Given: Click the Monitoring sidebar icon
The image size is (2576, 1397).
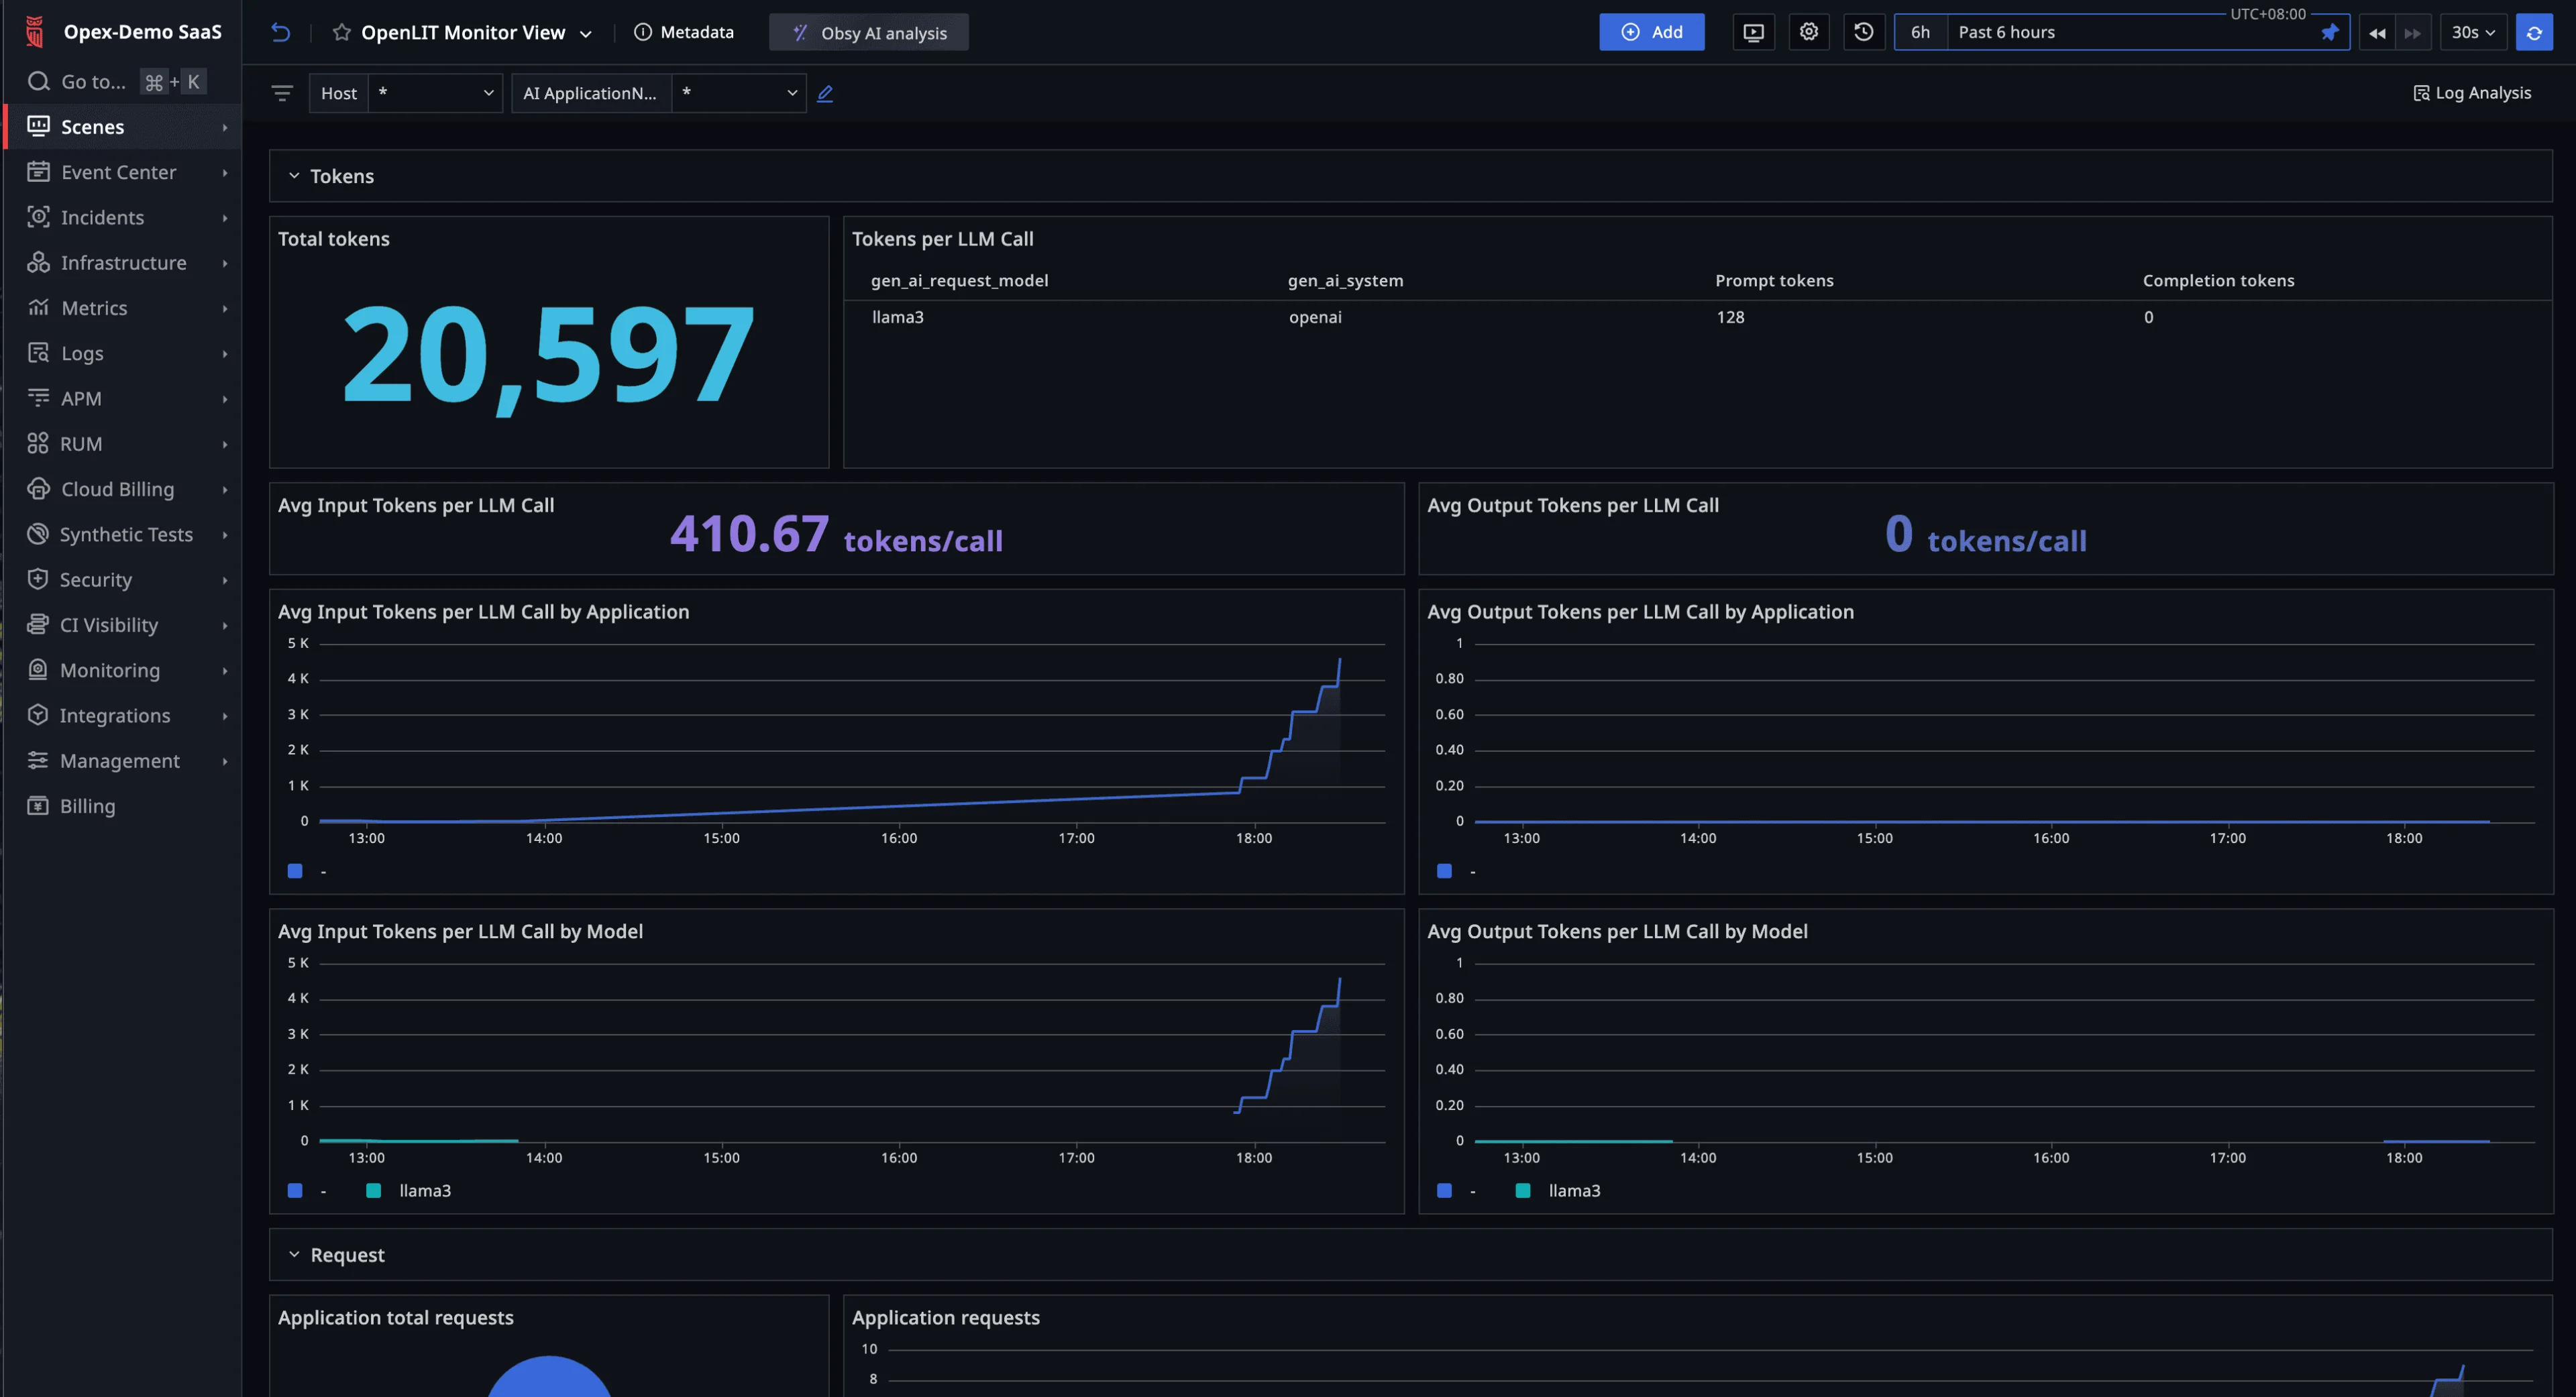Looking at the screenshot, I should 38,670.
